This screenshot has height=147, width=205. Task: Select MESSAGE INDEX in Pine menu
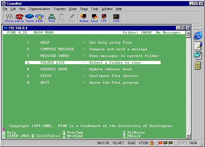click(92, 56)
